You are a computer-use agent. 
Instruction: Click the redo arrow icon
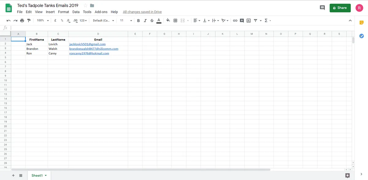coord(15,21)
